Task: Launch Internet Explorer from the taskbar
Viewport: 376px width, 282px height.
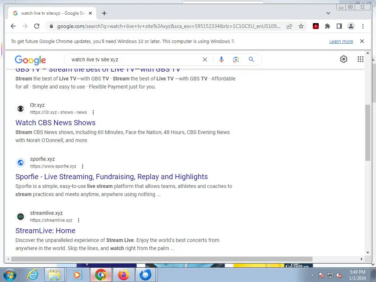Action: click(x=33, y=275)
